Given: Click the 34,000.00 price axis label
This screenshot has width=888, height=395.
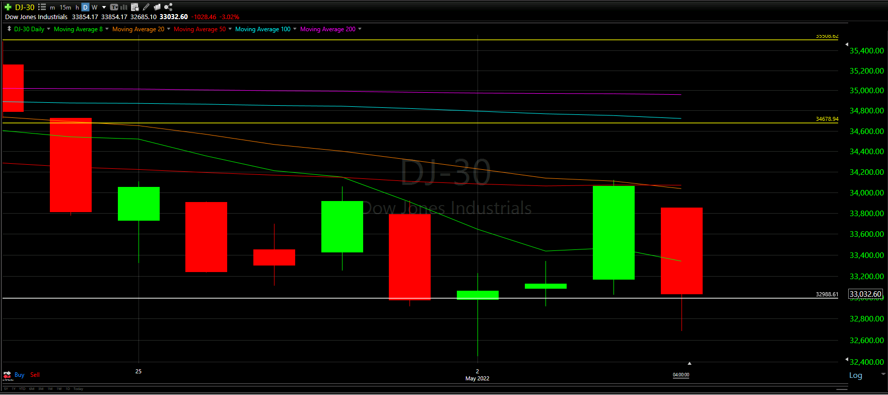Looking at the screenshot, I should tap(866, 193).
